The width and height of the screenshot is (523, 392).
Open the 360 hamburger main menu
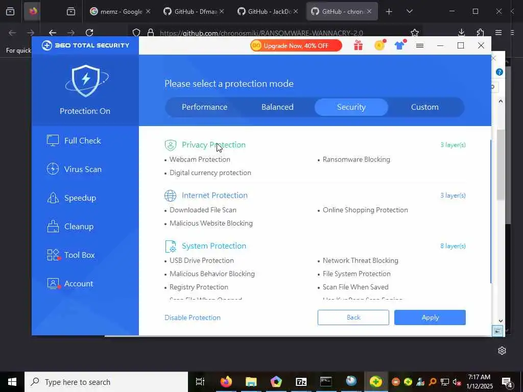tap(420, 45)
